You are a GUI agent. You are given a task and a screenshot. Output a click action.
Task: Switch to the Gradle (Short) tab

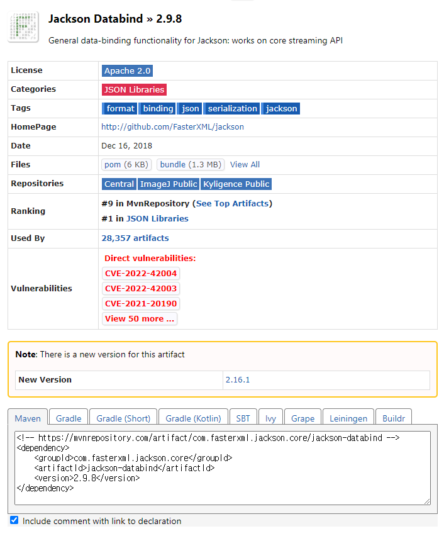123,418
